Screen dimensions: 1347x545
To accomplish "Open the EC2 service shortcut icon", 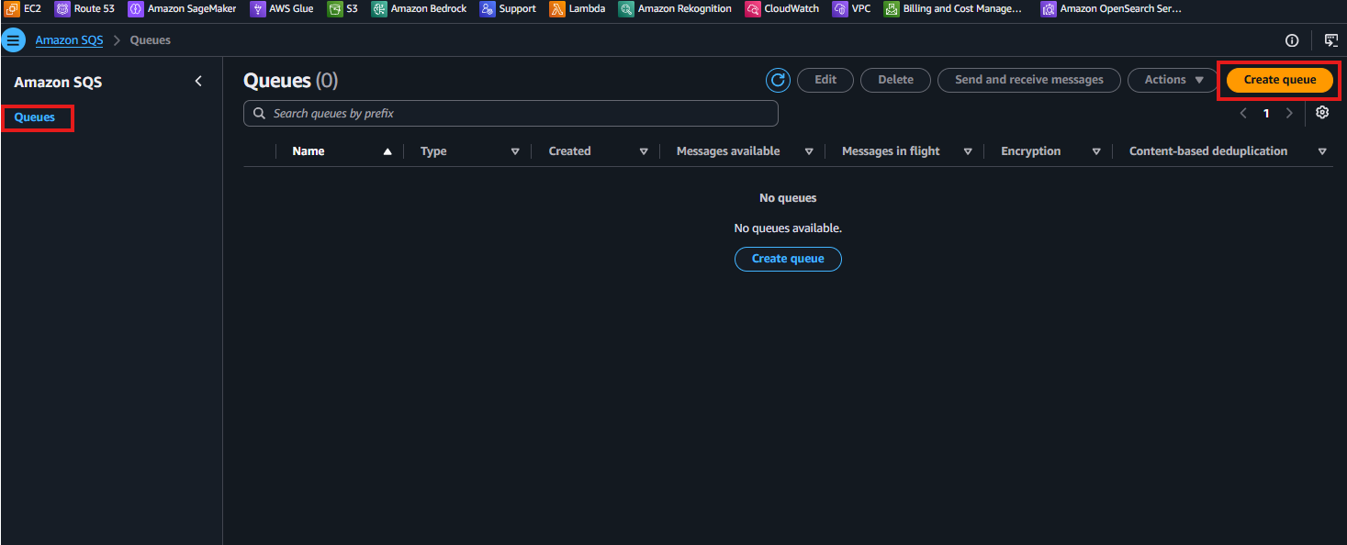I will point(12,9).
